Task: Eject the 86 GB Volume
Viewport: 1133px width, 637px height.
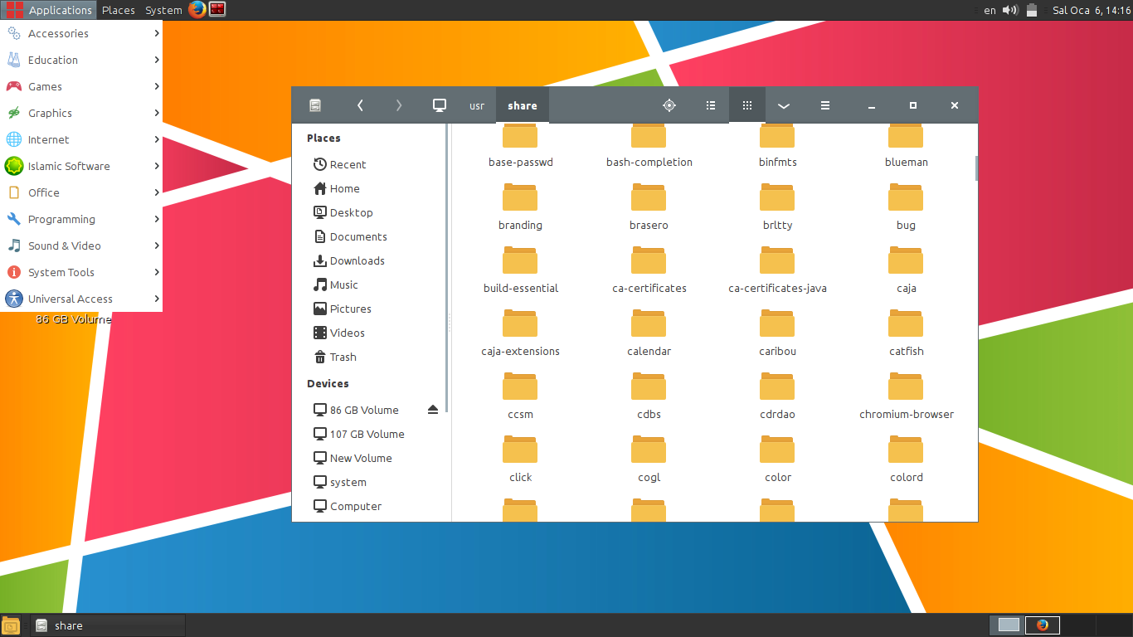Action: 432,409
